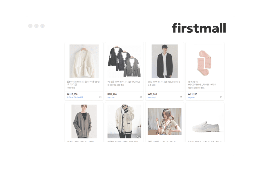This screenshot has width=261, height=172.
Task: Open external link icon on ₩62,000 cardigan card
Action: click(x=181, y=97)
